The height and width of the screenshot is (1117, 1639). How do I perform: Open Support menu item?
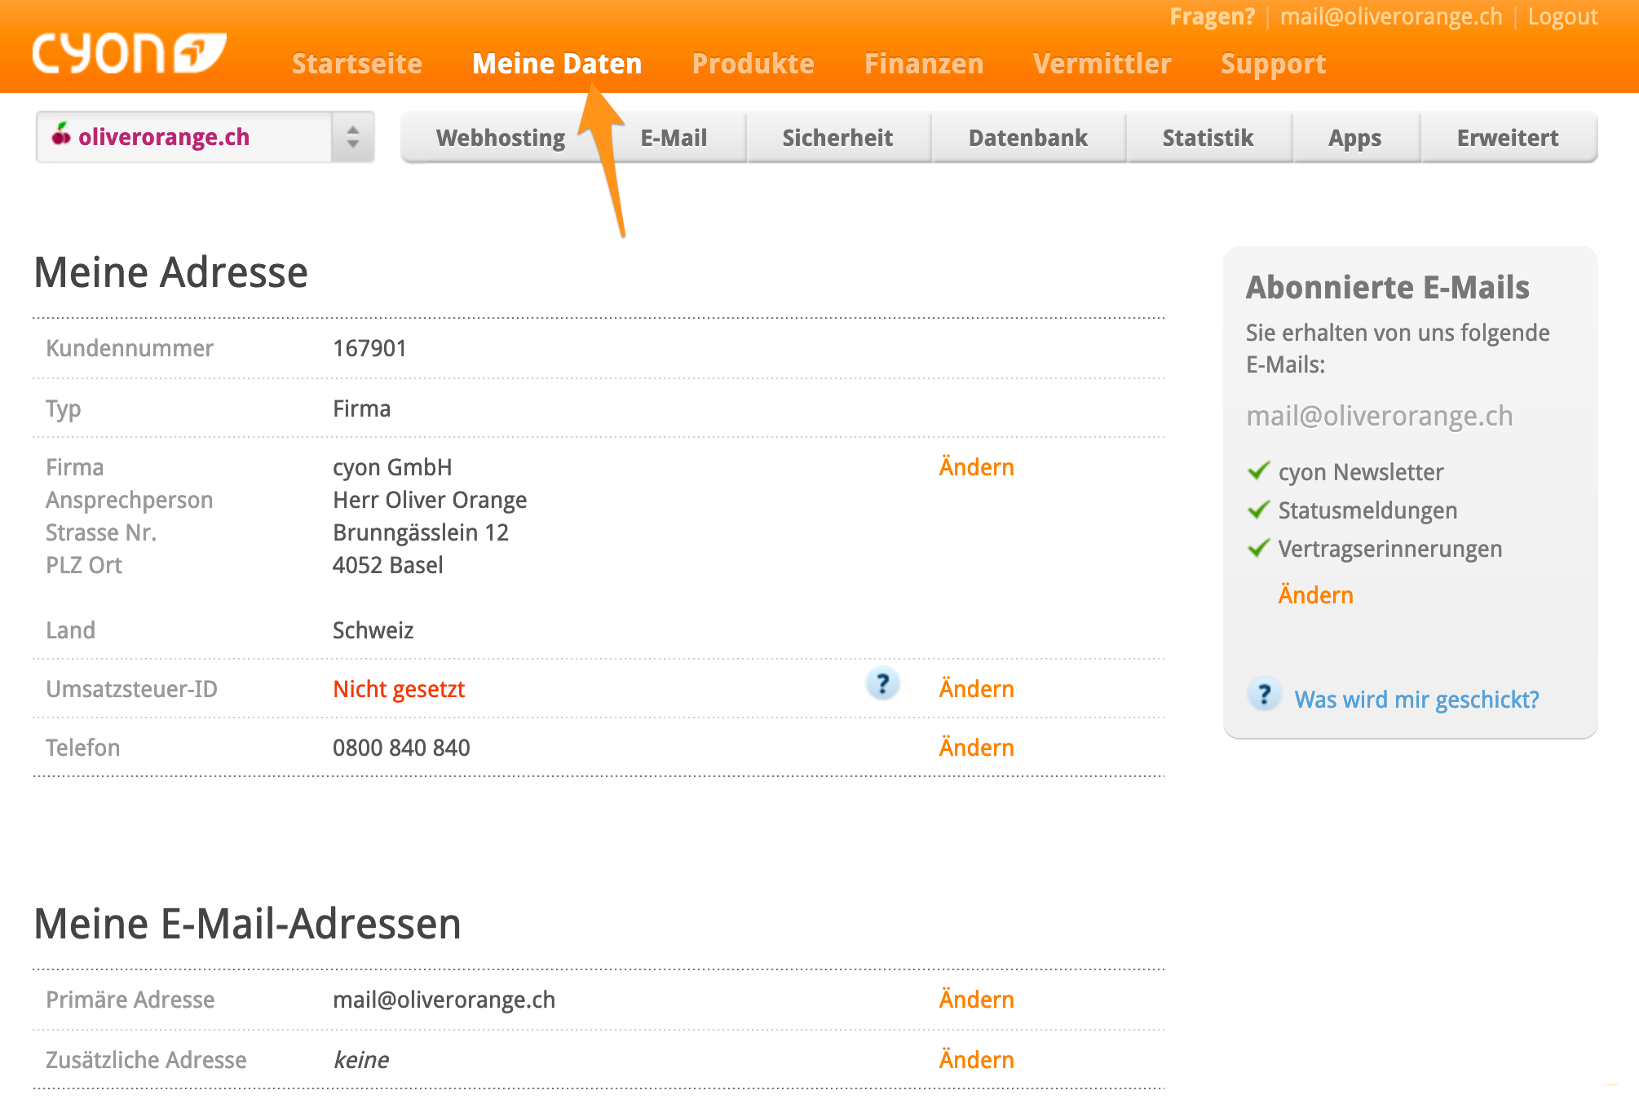pyautogui.click(x=1274, y=64)
